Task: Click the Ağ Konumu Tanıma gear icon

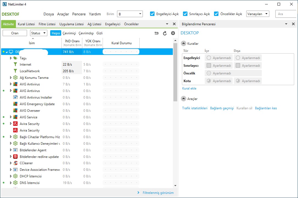Action: 15,78
